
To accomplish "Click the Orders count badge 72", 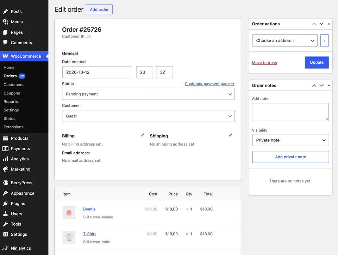I will click(22, 76).
